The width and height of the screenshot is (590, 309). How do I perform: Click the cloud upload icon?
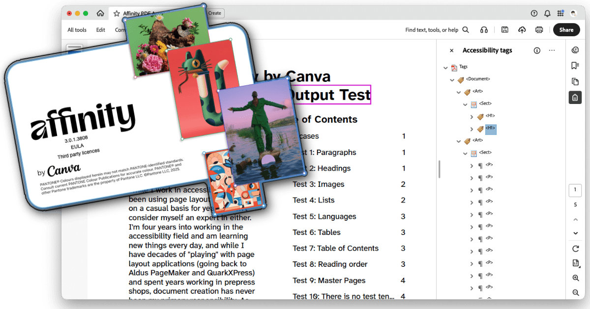(522, 29)
